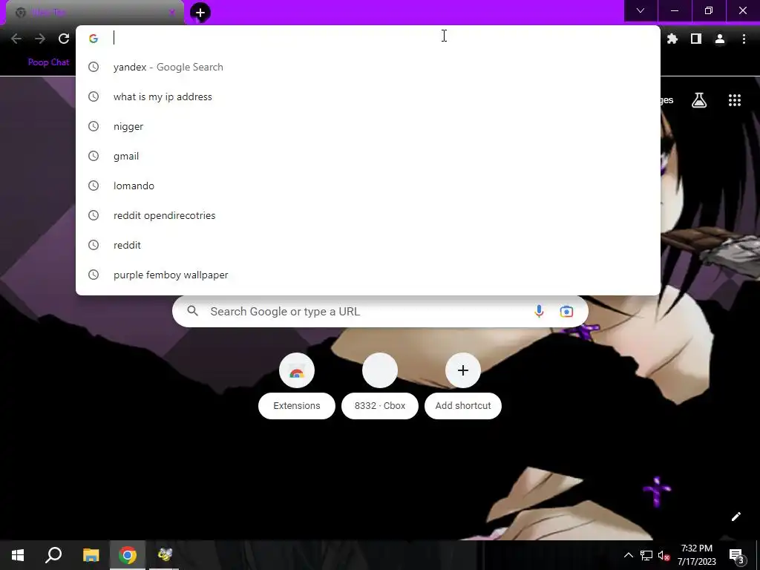
Task: Click Show desktop at the taskbar edge
Action: [x=758, y=555]
